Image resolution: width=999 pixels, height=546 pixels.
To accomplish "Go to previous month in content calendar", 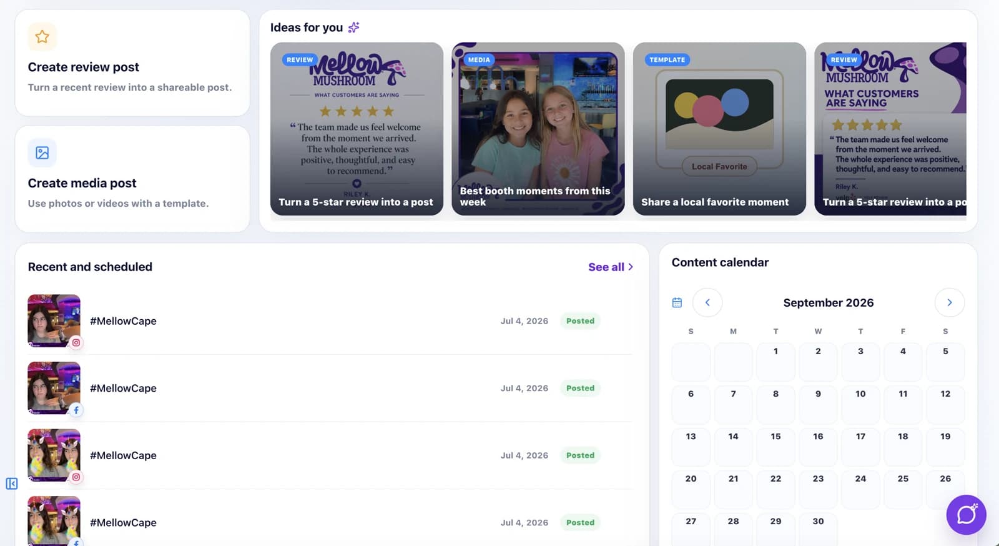I will pyautogui.click(x=707, y=302).
